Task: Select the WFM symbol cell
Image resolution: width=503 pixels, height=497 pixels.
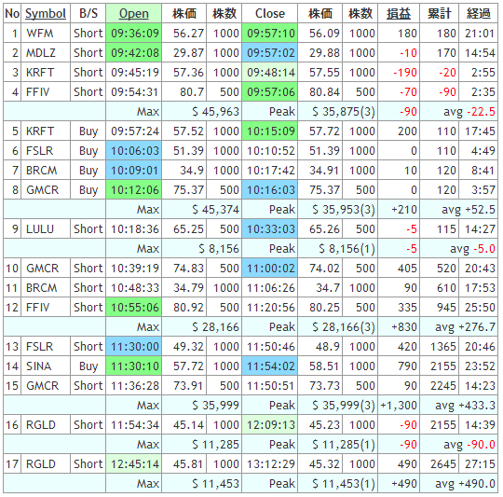Action: pos(46,33)
